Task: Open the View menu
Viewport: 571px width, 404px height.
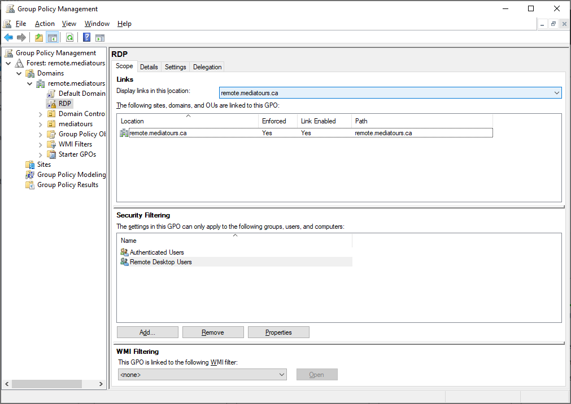Action: point(69,24)
